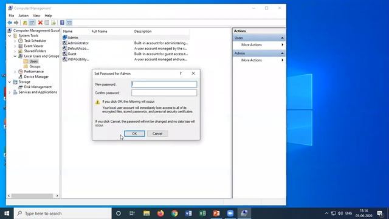Expand Services and Applications node

pos(10,92)
